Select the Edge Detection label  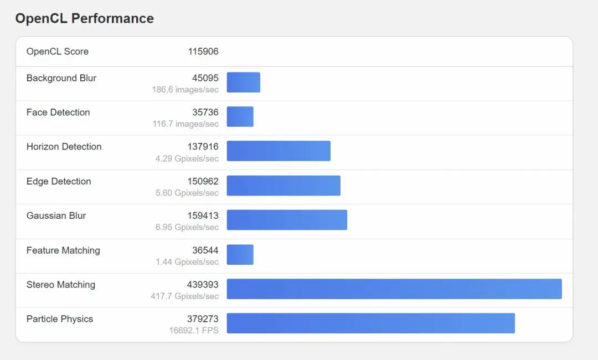(x=59, y=182)
